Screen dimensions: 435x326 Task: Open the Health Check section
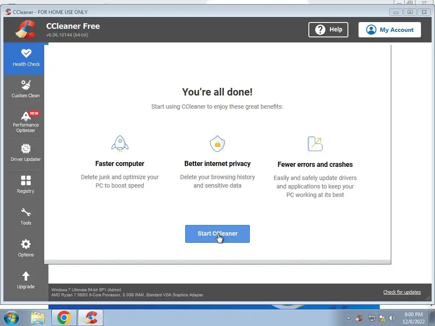pyautogui.click(x=26, y=59)
